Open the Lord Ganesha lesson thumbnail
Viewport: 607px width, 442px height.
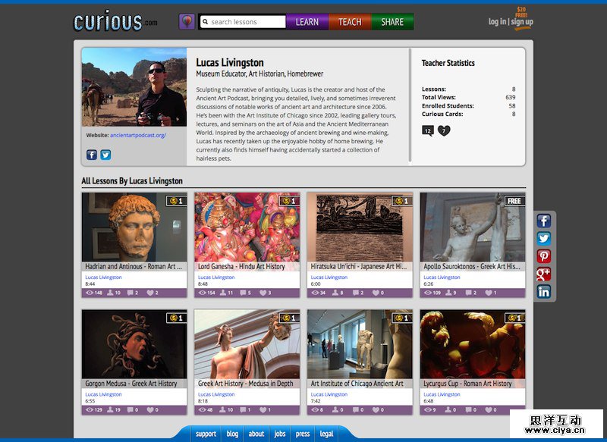pyautogui.click(x=247, y=227)
